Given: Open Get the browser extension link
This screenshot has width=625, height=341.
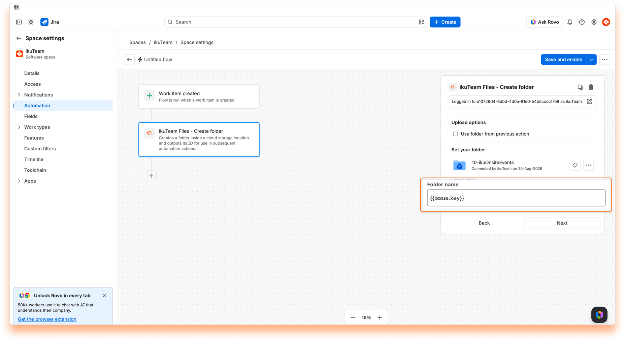Looking at the screenshot, I should click(x=47, y=319).
